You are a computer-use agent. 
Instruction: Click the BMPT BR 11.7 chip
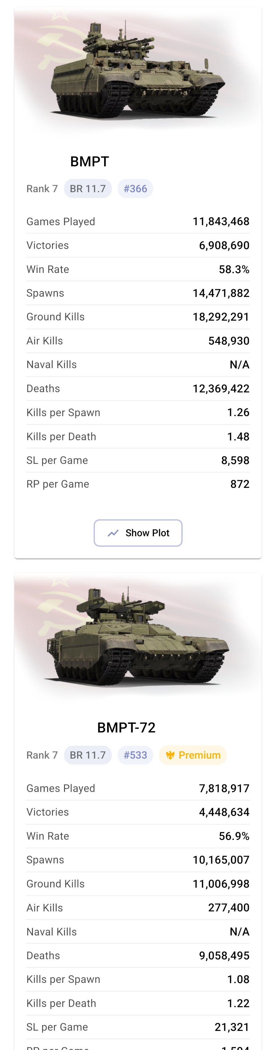tap(88, 189)
